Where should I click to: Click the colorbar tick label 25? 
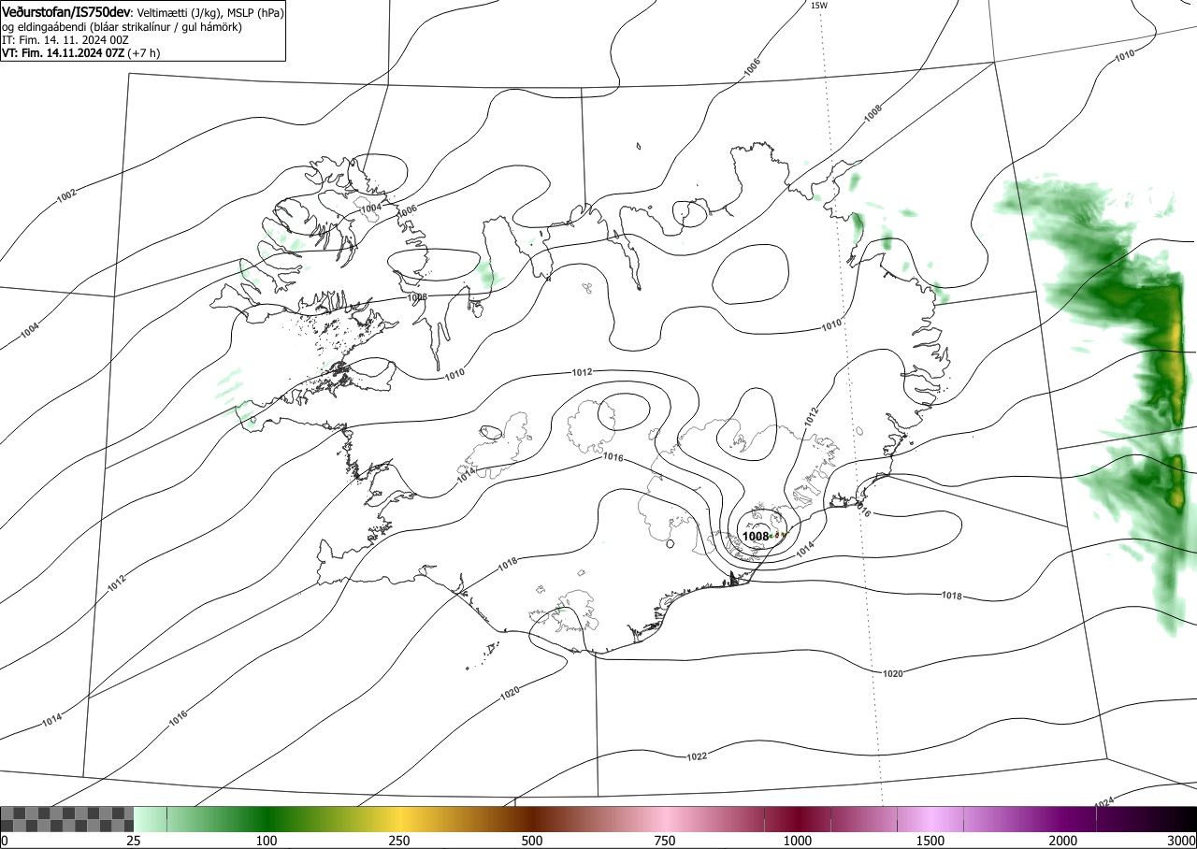click(134, 842)
